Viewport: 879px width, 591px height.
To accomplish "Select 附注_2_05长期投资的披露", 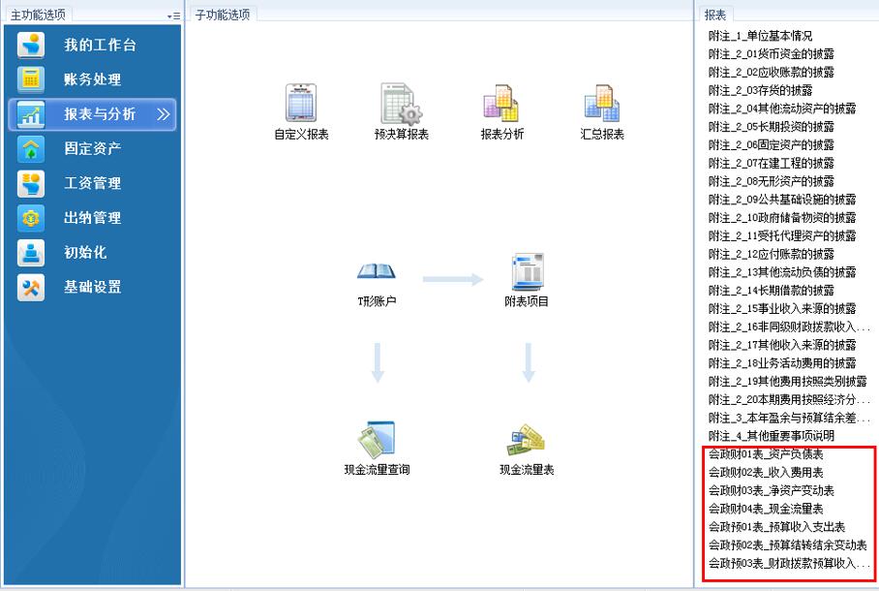I will [772, 127].
